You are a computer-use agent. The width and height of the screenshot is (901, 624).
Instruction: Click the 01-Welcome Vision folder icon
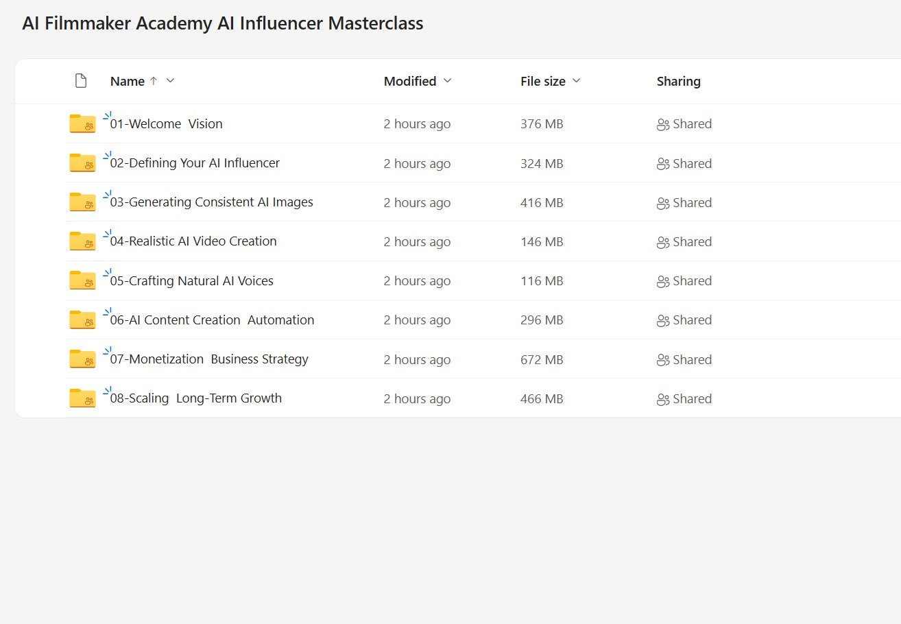[x=82, y=124]
